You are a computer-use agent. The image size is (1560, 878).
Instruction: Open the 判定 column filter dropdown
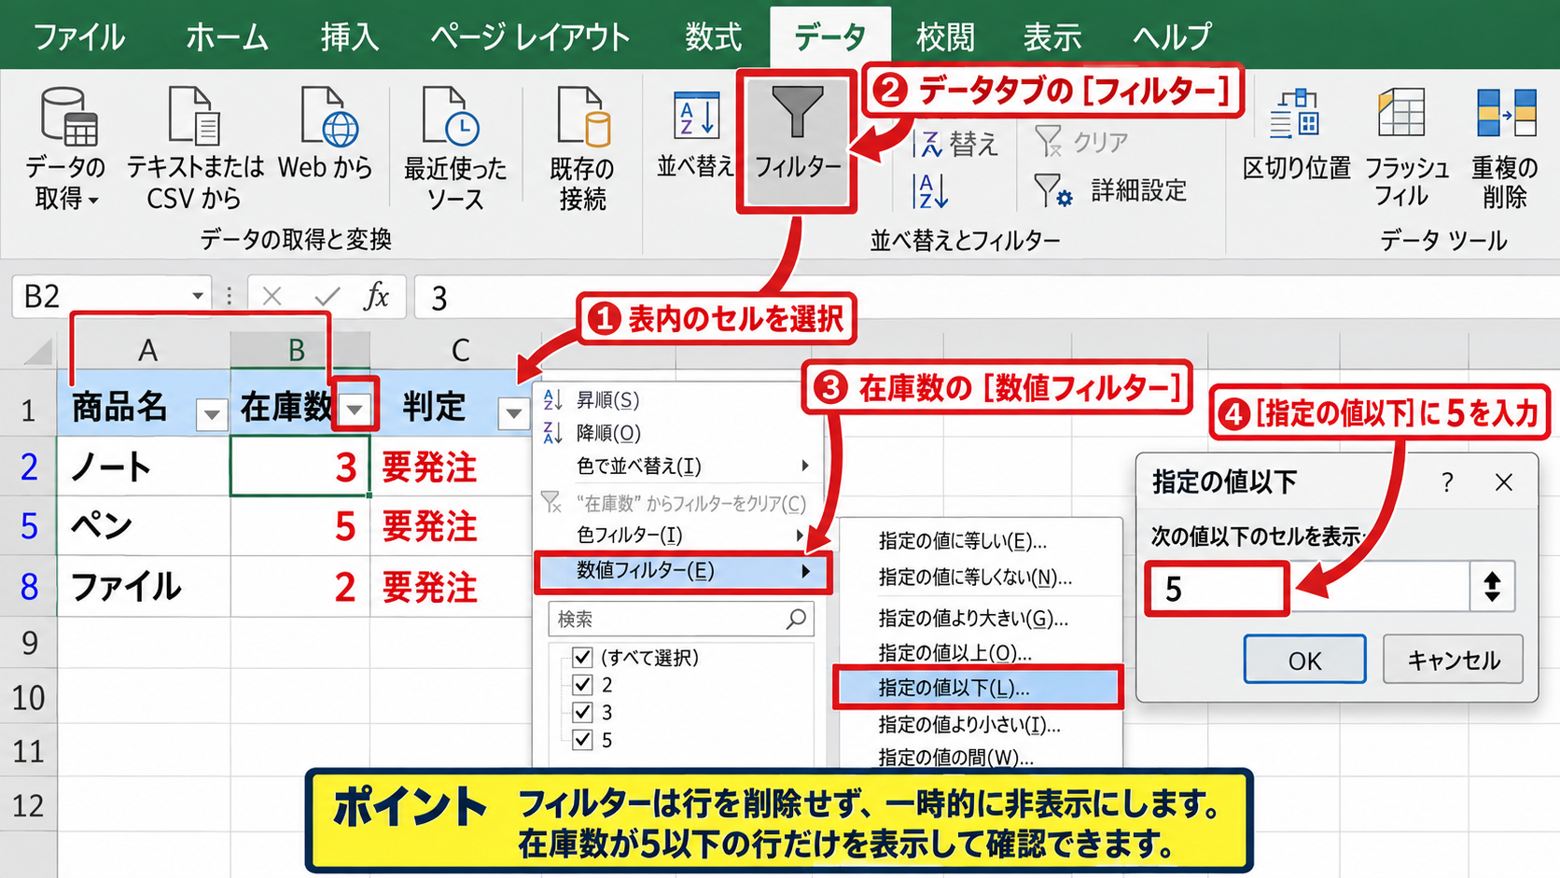[514, 413]
